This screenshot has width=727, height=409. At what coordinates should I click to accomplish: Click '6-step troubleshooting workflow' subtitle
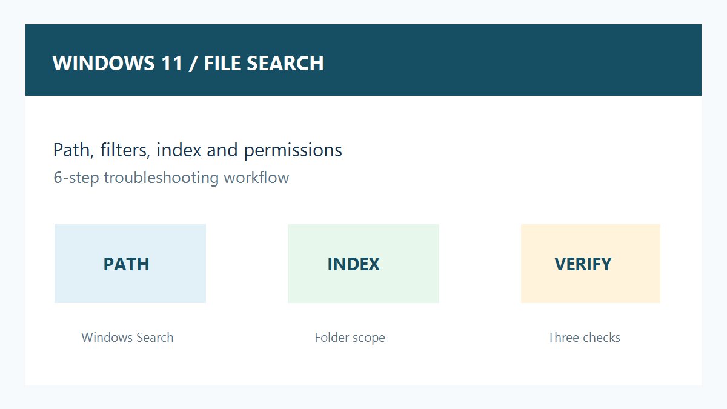(171, 178)
